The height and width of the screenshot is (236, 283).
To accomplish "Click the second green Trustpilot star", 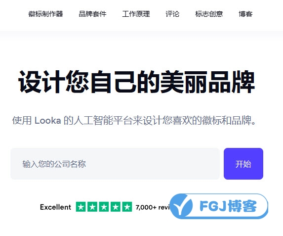I will 92,207.
